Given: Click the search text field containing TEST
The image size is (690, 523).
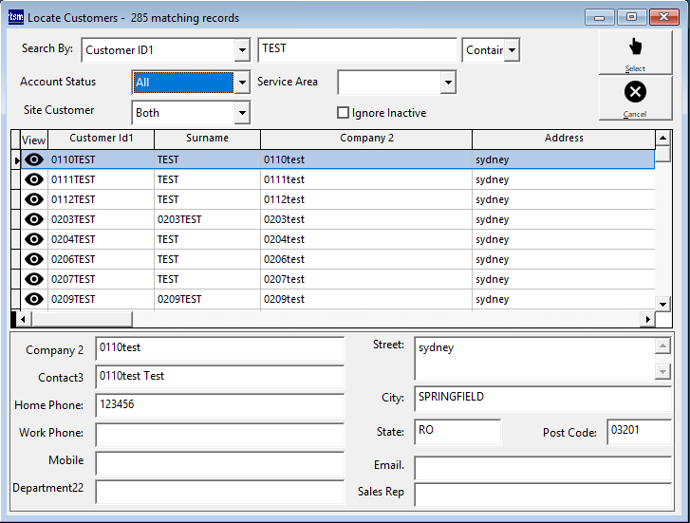Looking at the screenshot, I should pyautogui.click(x=357, y=49).
